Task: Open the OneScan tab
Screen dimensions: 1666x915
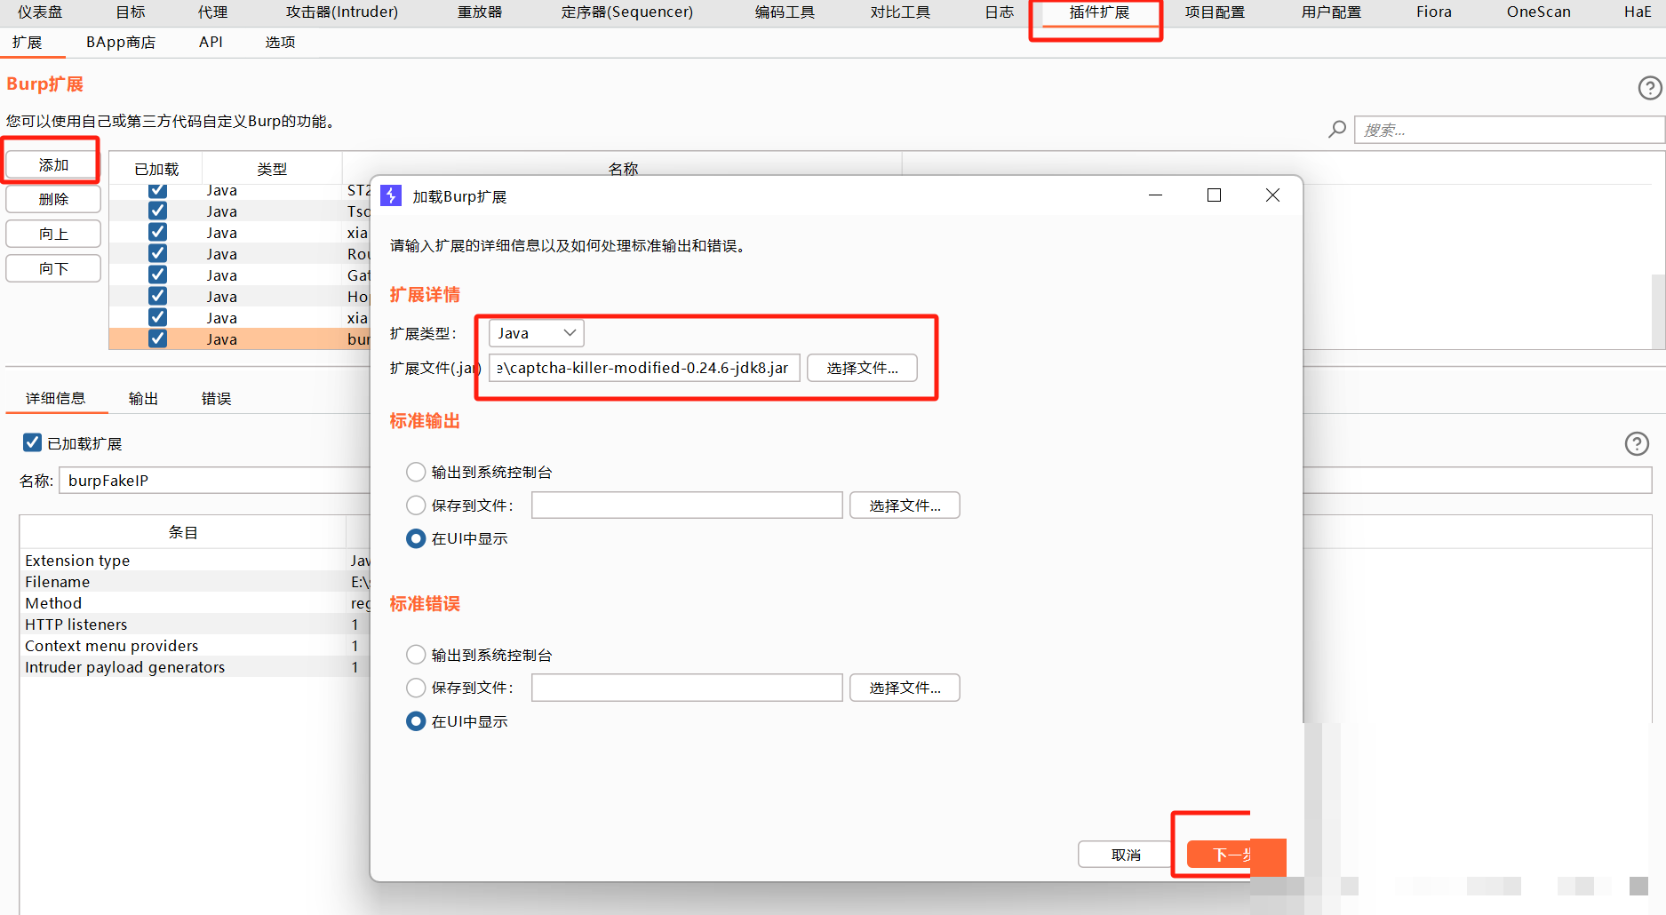Action: pos(1539,12)
